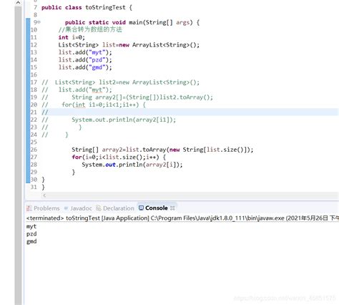Click the Declaration tab icon
Screen dimensions: 339x305
click(x=99, y=208)
